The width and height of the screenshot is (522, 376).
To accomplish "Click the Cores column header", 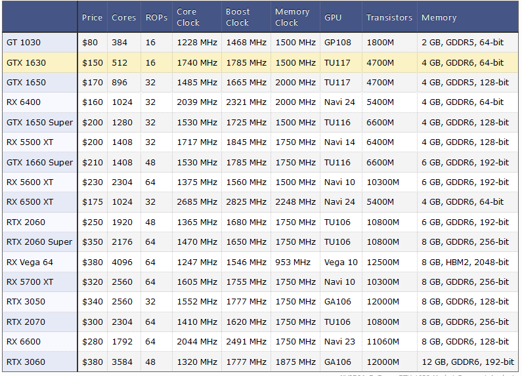I will (123, 18).
